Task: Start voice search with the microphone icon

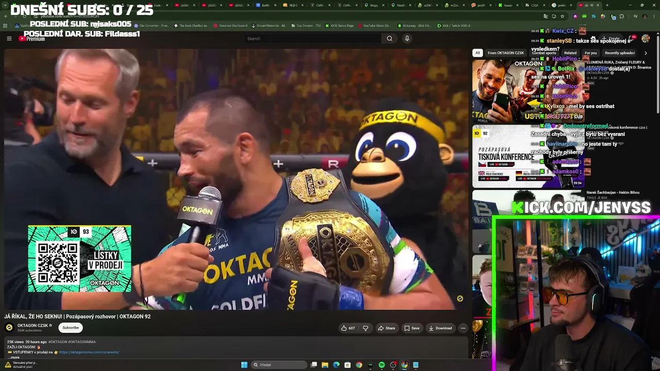Action: [x=407, y=39]
